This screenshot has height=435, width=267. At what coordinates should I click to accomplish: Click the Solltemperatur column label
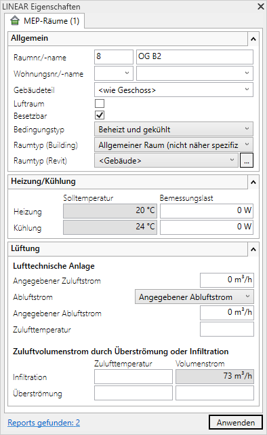pyautogui.click(x=88, y=198)
